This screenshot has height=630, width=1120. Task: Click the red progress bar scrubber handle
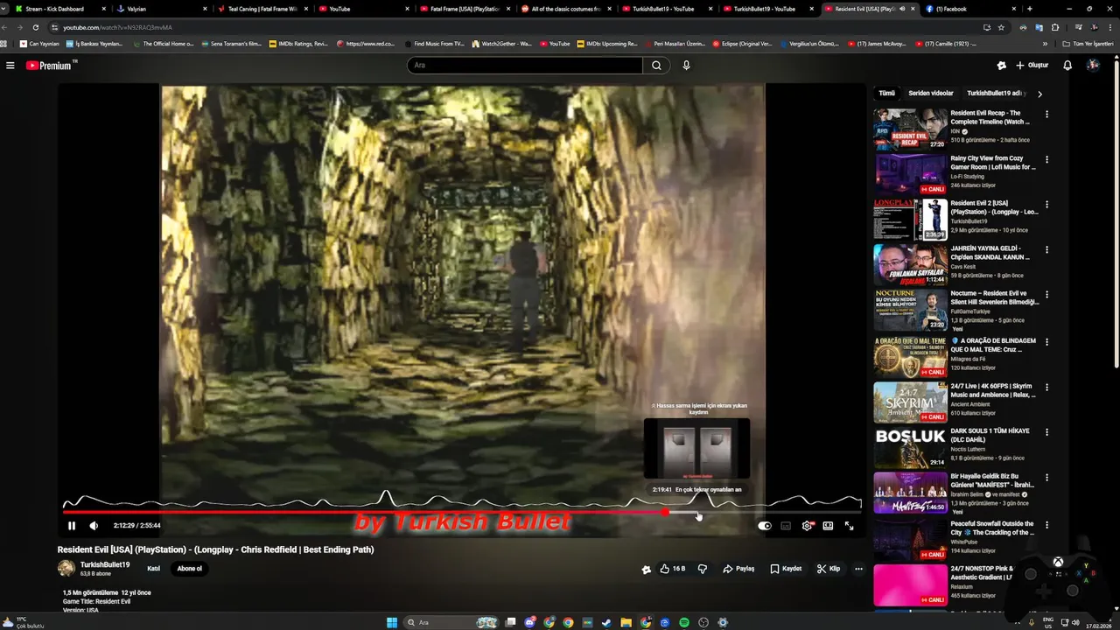(667, 512)
